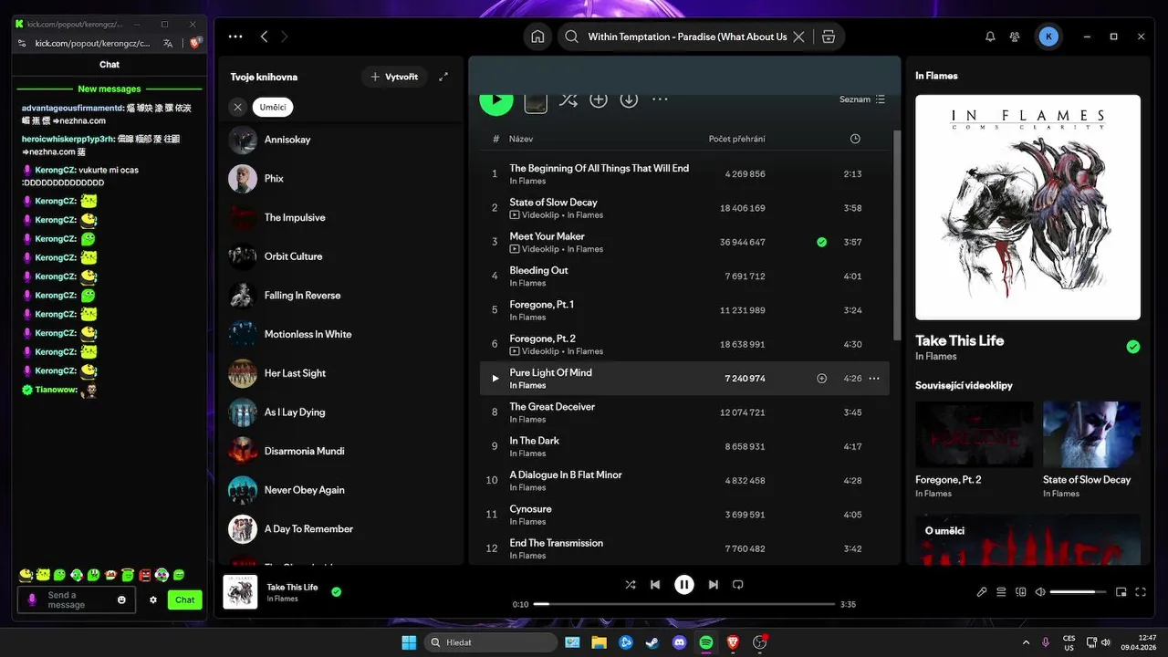The height and width of the screenshot is (657, 1168).
Task: Open the Browse icon beside search
Action: coord(829,36)
